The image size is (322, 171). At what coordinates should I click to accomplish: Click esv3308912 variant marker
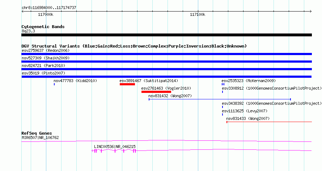click(x=223, y=92)
